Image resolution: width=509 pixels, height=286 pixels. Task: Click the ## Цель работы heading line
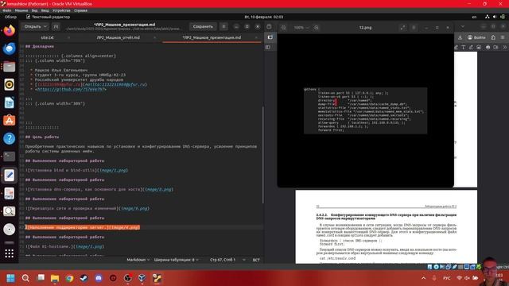point(42,137)
